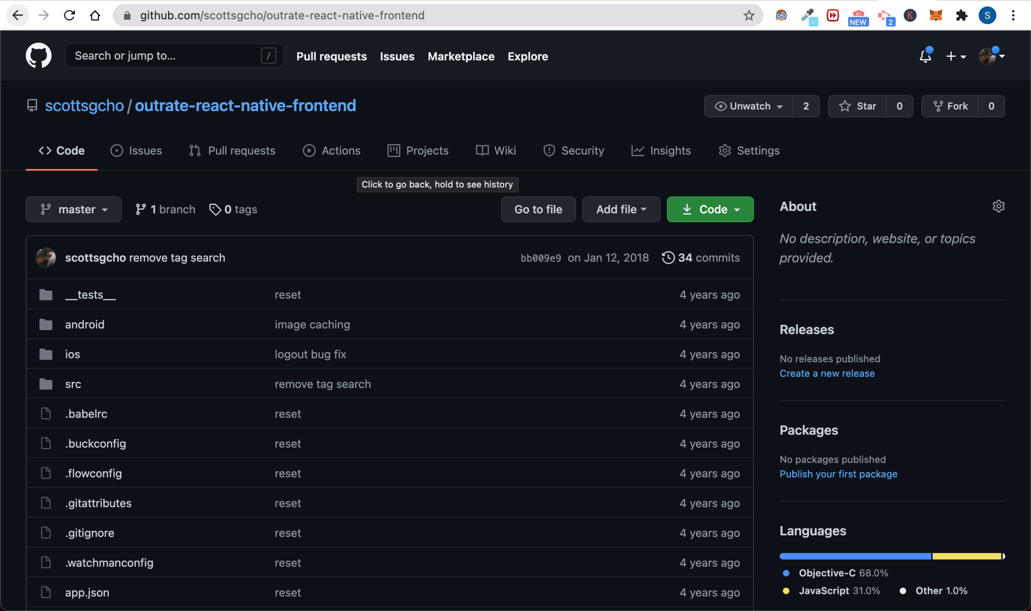This screenshot has height=611, width=1031.
Task: Click the browser extensions puzzle icon
Action: (961, 16)
